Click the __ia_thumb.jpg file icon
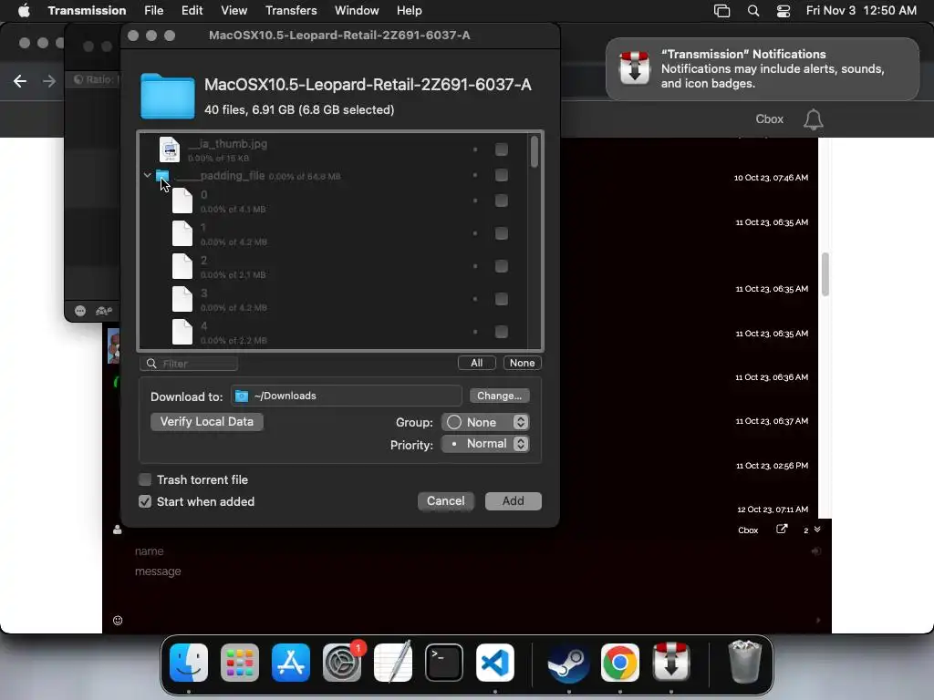 pos(169,149)
